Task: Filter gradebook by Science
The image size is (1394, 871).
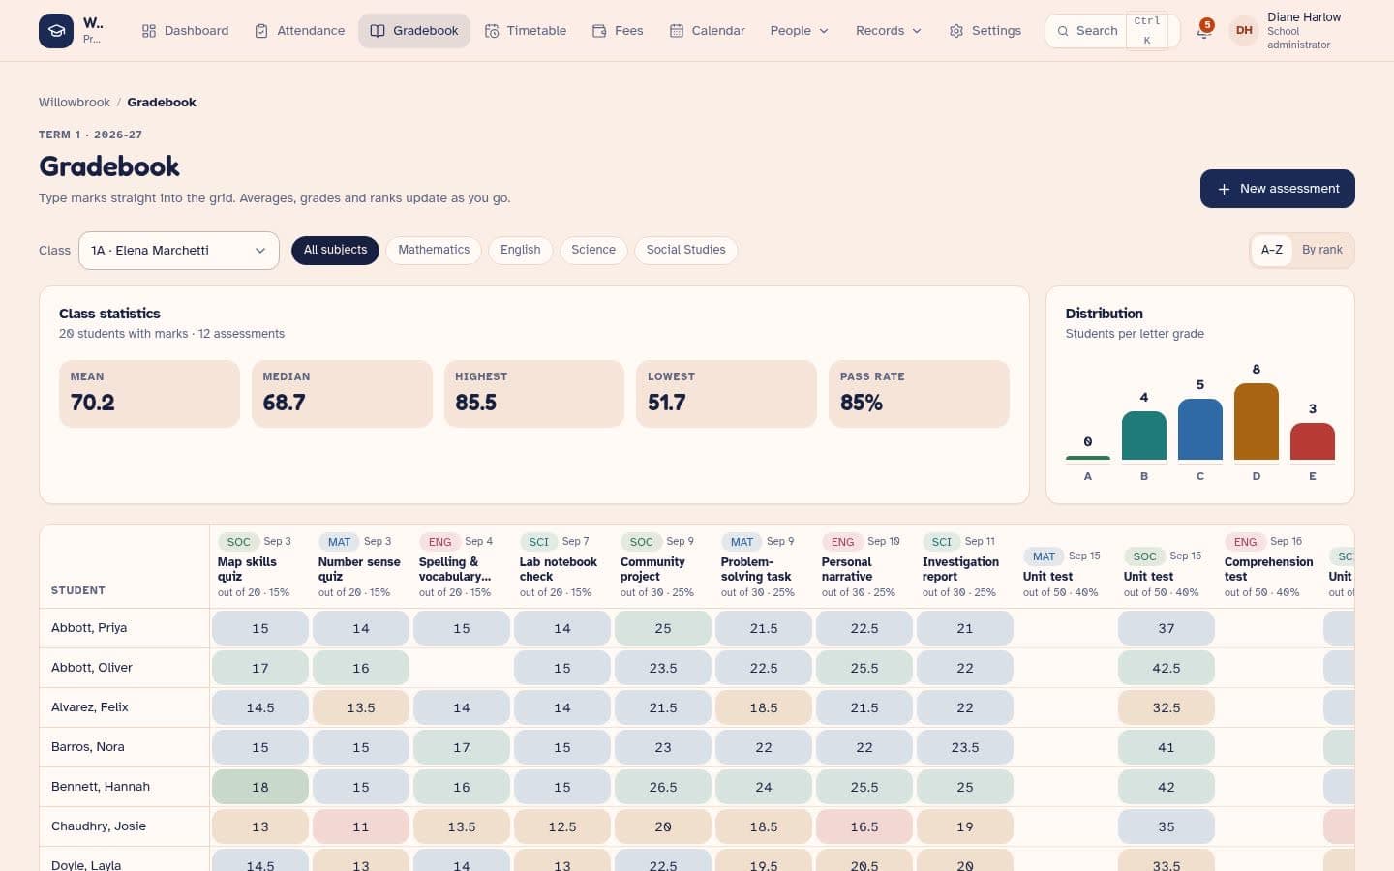Action: [593, 250]
